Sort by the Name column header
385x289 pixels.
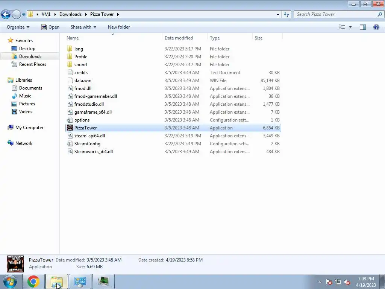point(73,38)
